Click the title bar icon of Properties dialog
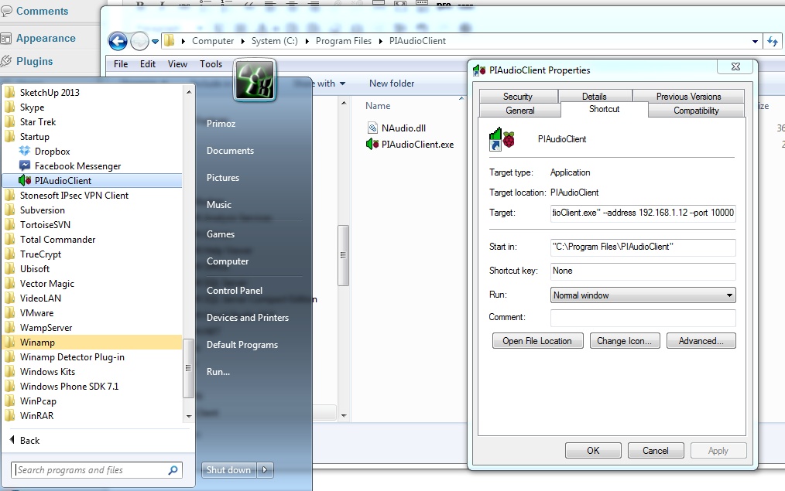Viewport: 785px width, 491px height. coord(479,70)
